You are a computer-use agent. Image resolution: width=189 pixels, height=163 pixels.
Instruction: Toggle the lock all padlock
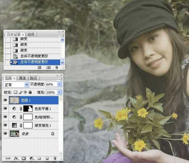point(30,92)
